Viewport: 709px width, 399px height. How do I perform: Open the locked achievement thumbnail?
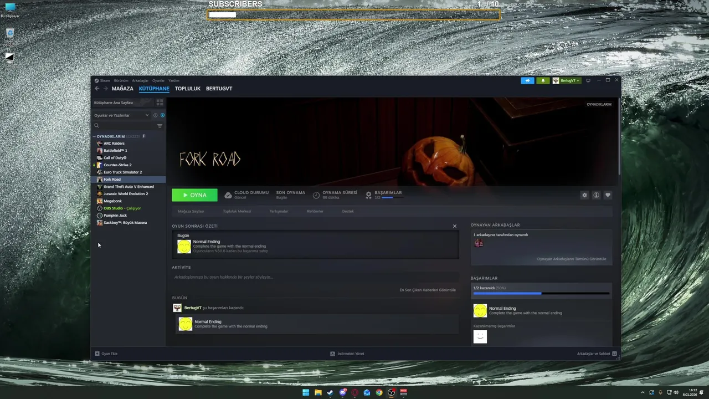point(480,336)
